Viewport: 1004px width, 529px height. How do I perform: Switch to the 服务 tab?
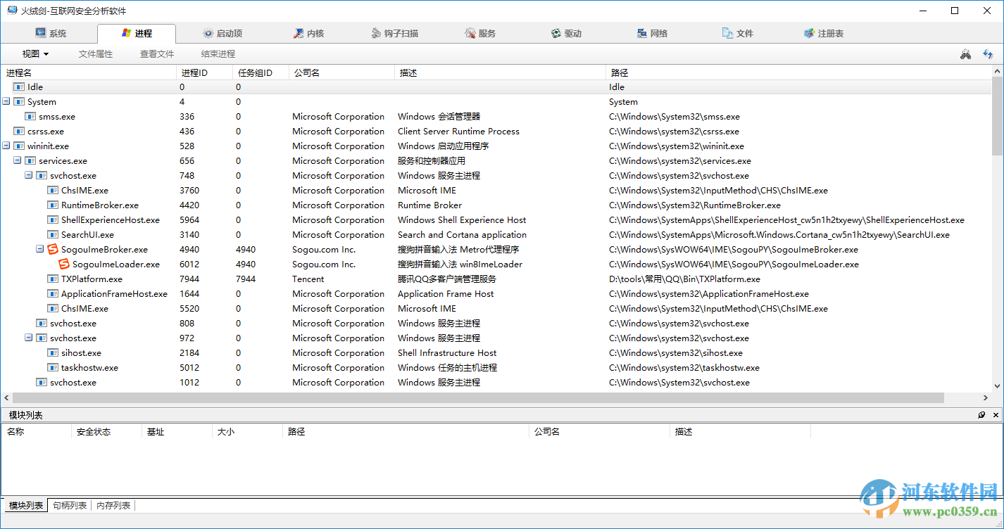(x=481, y=33)
